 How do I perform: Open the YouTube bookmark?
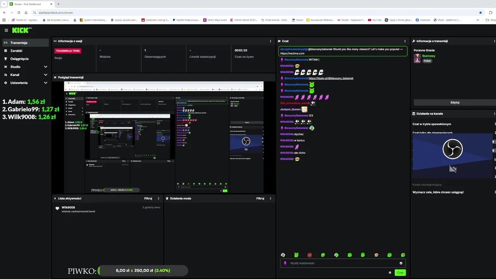click(x=375, y=20)
